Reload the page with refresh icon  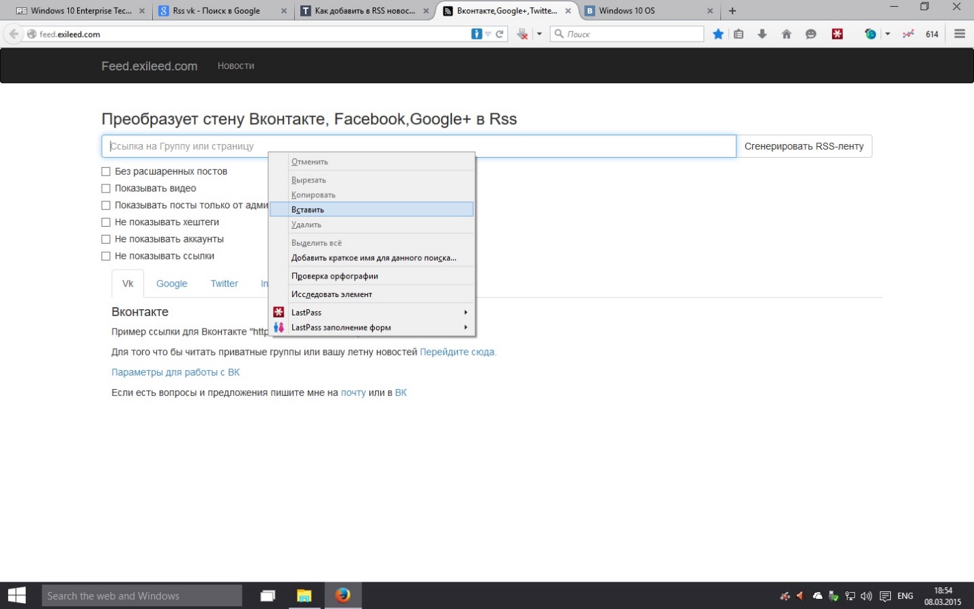tap(500, 34)
